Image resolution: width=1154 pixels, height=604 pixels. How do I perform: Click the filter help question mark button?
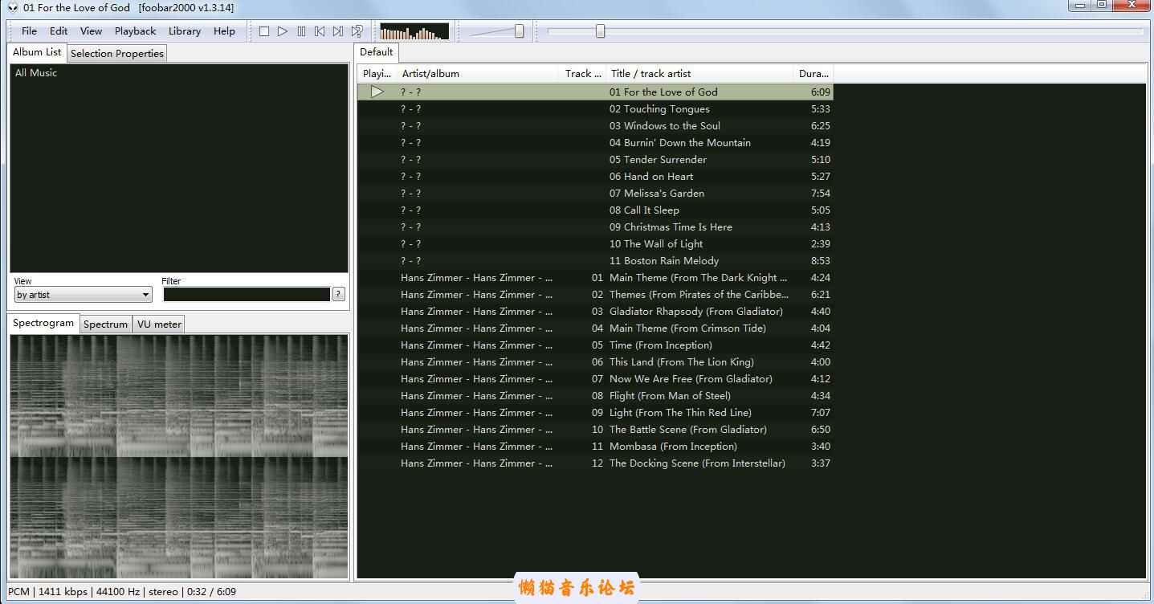[x=339, y=294]
